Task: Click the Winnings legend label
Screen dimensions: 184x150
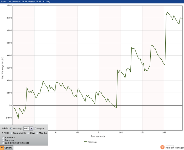Action: click(x=92, y=142)
